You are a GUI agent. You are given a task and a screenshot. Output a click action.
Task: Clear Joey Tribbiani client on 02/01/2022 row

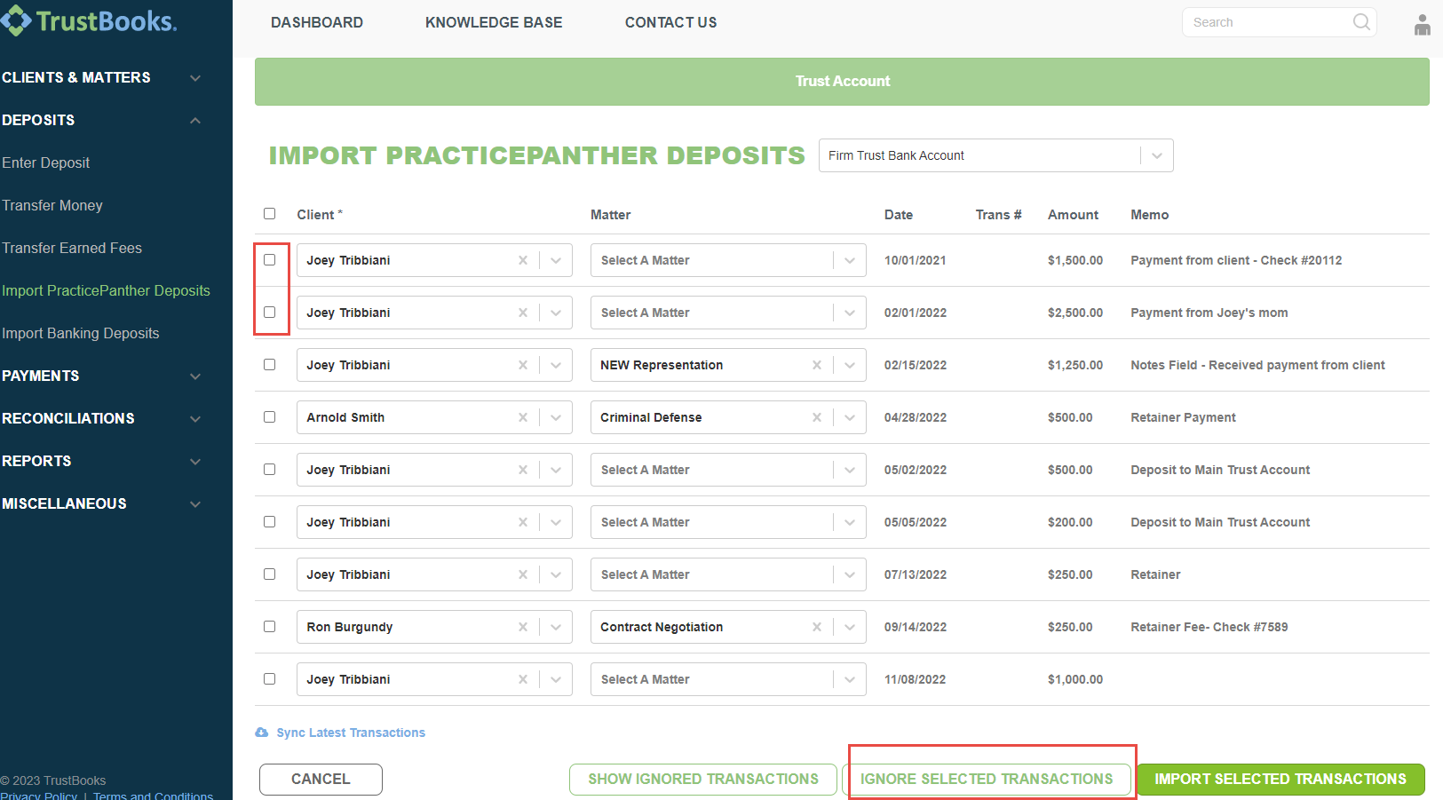point(523,313)
